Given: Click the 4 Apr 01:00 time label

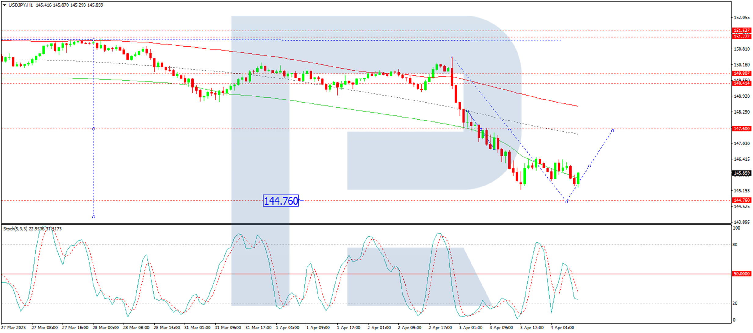Looking at the screenshot, I should (x=562, y=328).
